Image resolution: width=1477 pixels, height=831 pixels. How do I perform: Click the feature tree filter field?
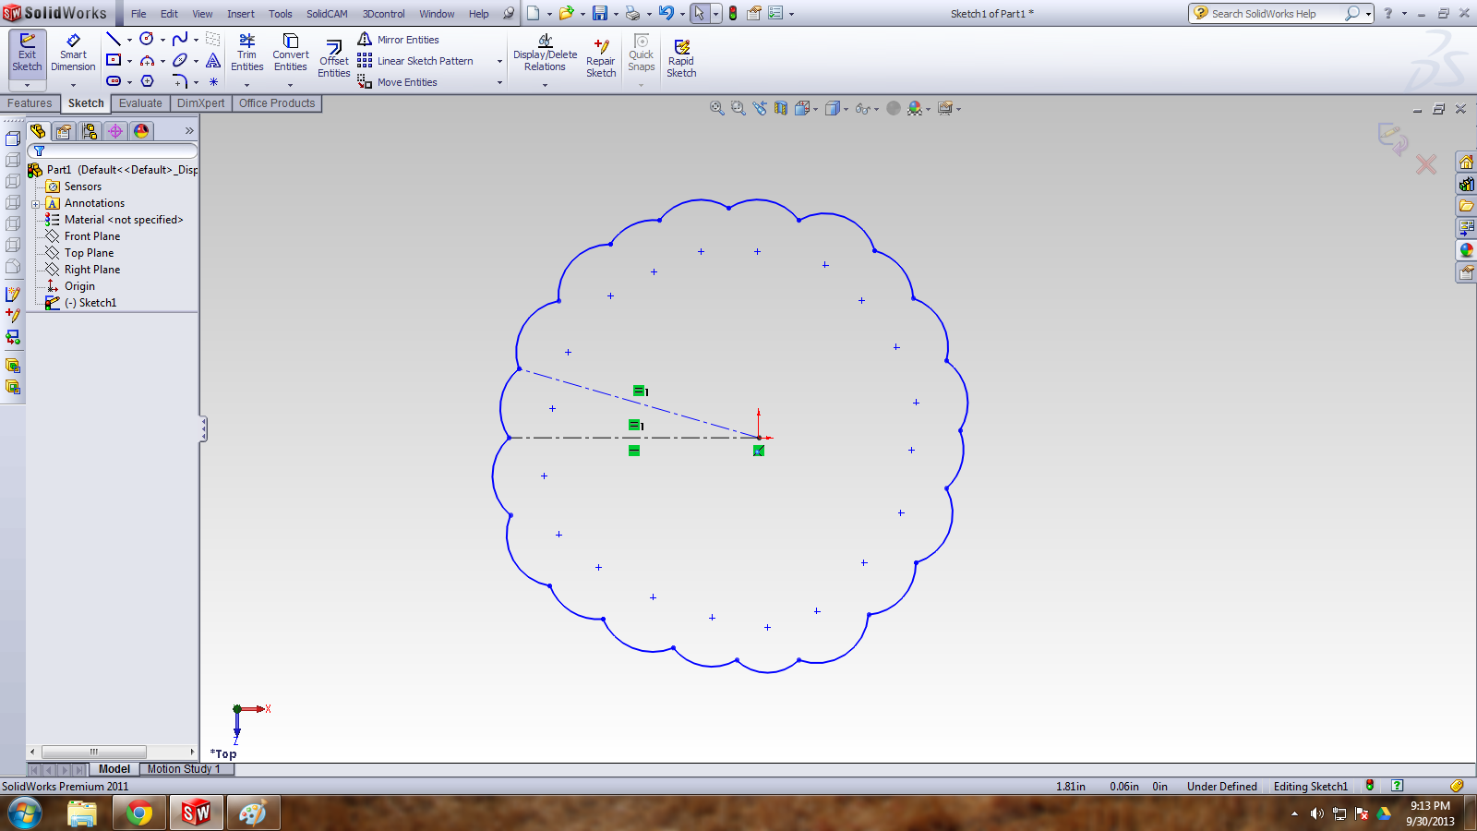pyautogui.click(x=113, y=151)
